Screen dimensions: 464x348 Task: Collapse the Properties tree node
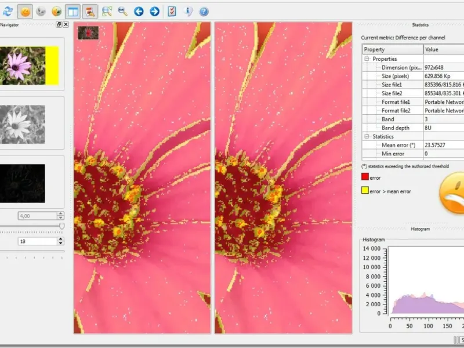click(x=367, y=59)
